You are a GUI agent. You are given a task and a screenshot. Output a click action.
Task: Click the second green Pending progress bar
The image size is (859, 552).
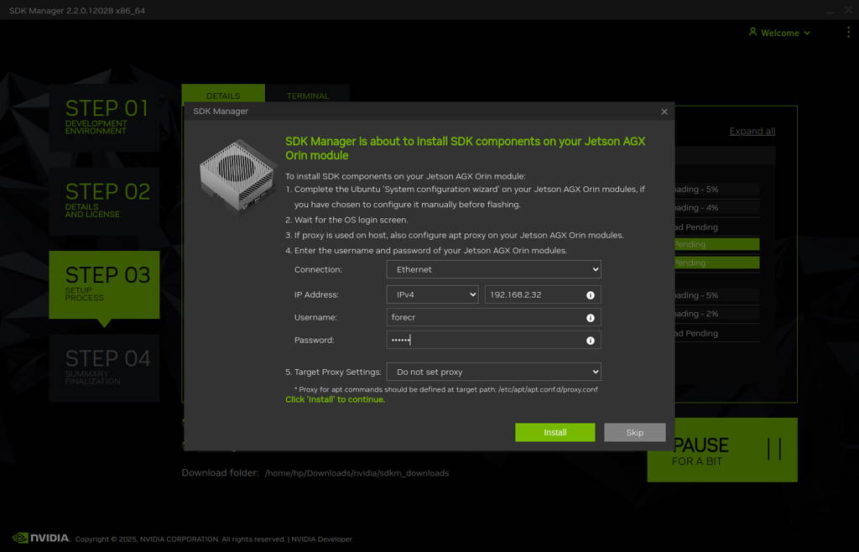pos(716,263)
